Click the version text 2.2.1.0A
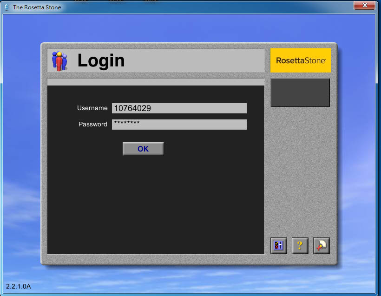Viewport: 381px width, 296px height. [x=18, y=286]
